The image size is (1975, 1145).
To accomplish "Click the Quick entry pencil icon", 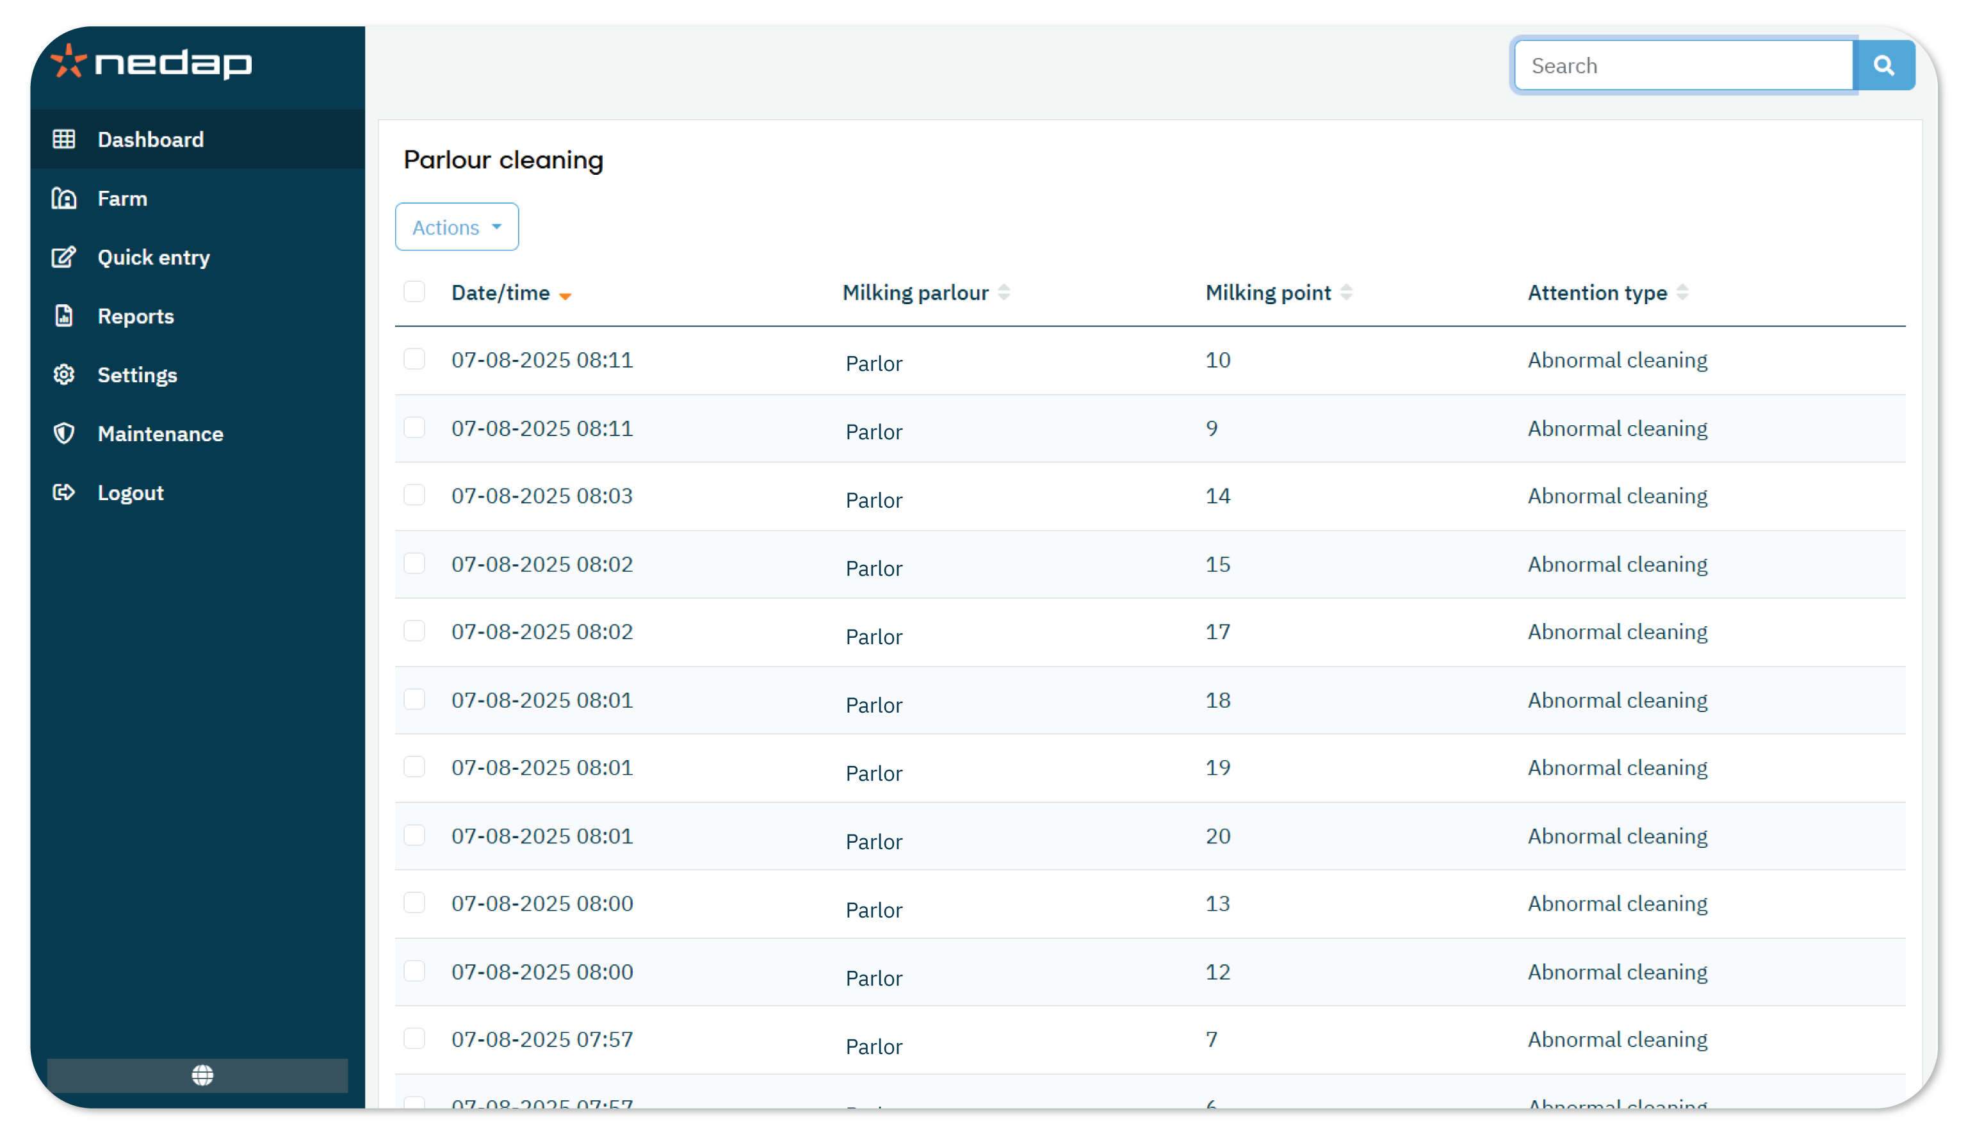I will 64,257.
